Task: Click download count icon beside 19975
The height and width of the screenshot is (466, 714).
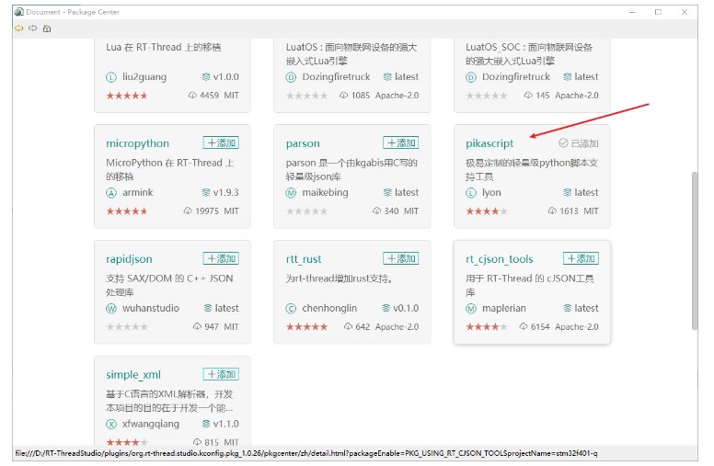Action: click(x=188, y=210)
